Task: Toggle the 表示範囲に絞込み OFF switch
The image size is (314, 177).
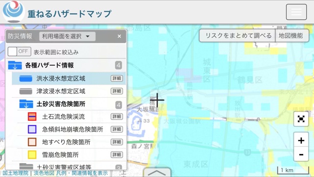Action: [x=19, y=52]
